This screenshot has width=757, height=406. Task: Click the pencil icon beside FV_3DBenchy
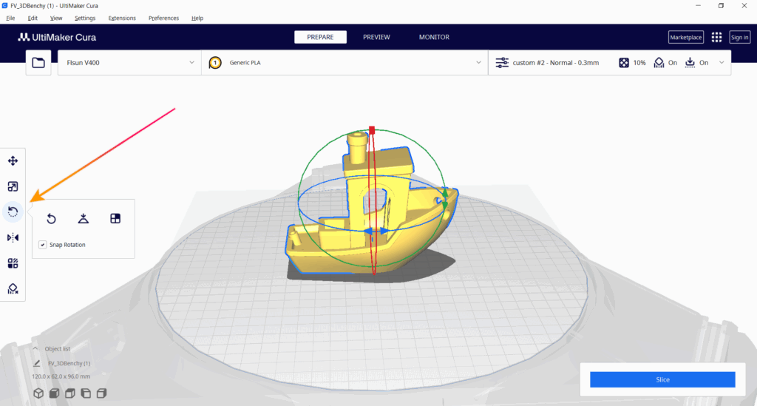click(x=37, y=363)
